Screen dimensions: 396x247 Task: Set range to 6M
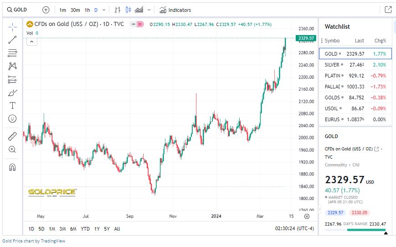(x=73, y=229)
